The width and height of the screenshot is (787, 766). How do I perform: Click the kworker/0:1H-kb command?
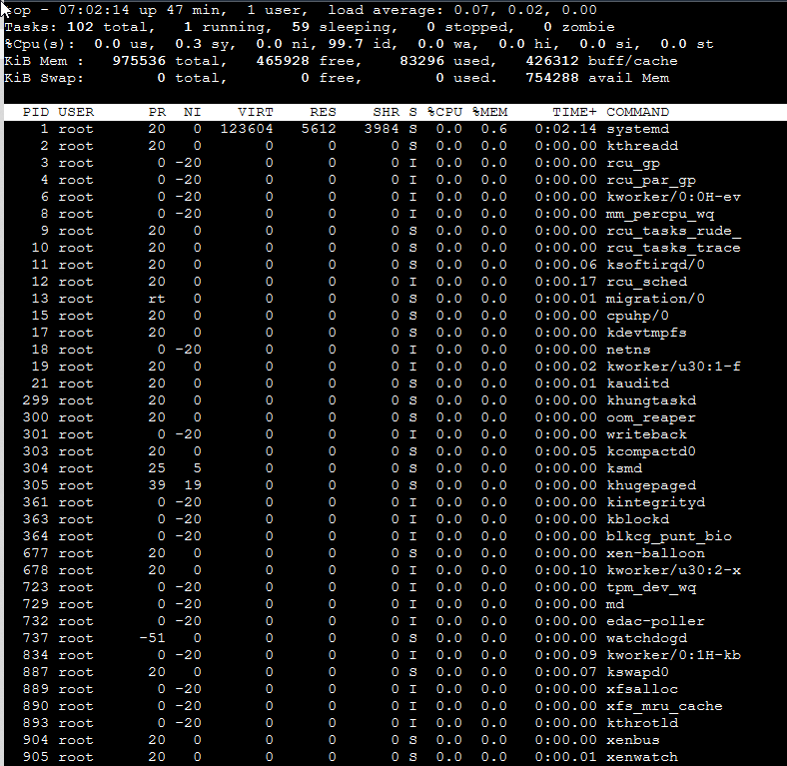pyautogui.click(x=673, y=655)
